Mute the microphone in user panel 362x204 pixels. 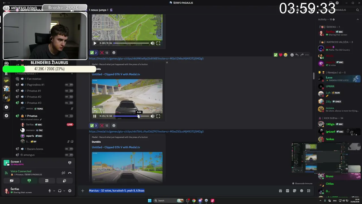click(x=49, y=191)
